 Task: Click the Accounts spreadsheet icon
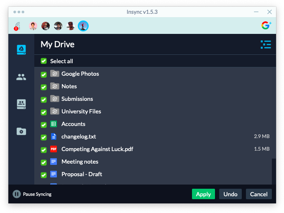pyautogui.click(x=54, y=124)
